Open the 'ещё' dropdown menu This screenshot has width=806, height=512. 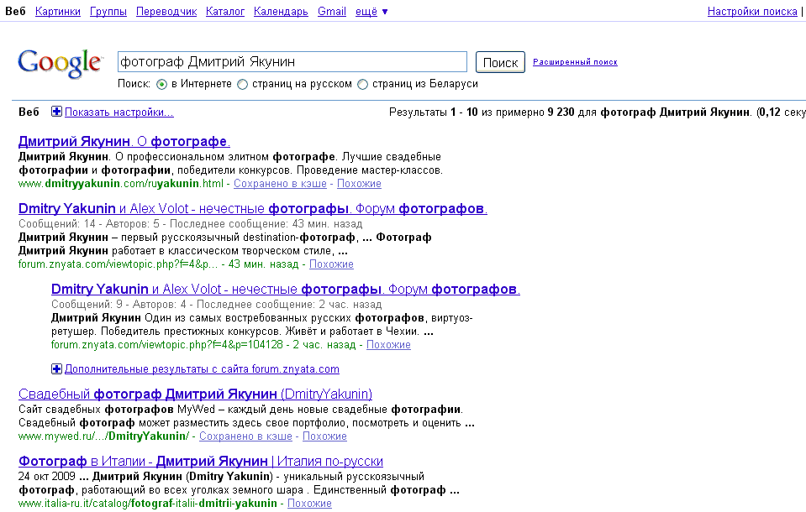[370, 12]
